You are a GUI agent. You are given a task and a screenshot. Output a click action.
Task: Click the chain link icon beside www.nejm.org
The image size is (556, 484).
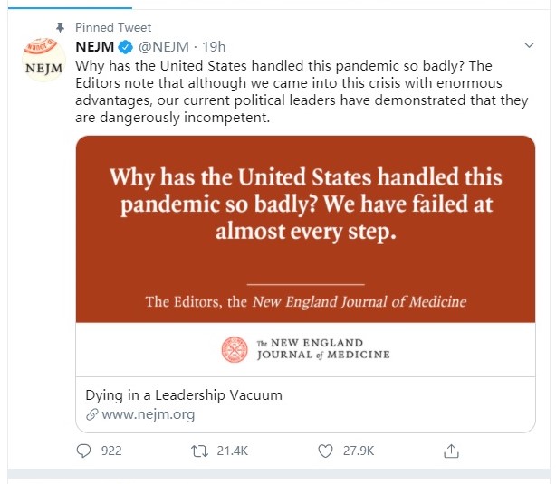pos(91,415)
